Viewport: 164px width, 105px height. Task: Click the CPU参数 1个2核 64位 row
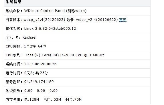point(77,46)
